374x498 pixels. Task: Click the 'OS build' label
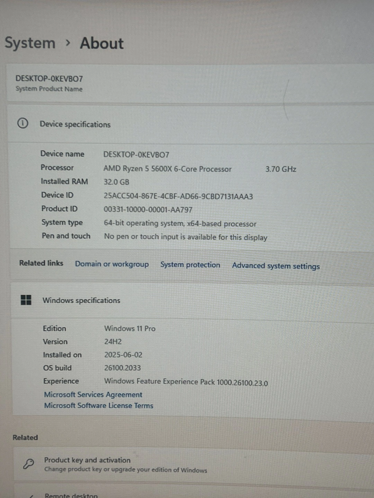57,368
